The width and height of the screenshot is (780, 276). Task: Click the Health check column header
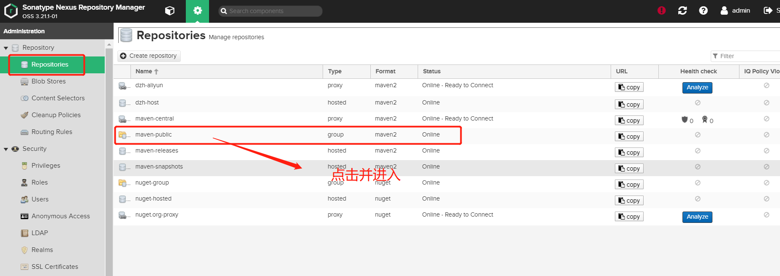tap(698, 72)
